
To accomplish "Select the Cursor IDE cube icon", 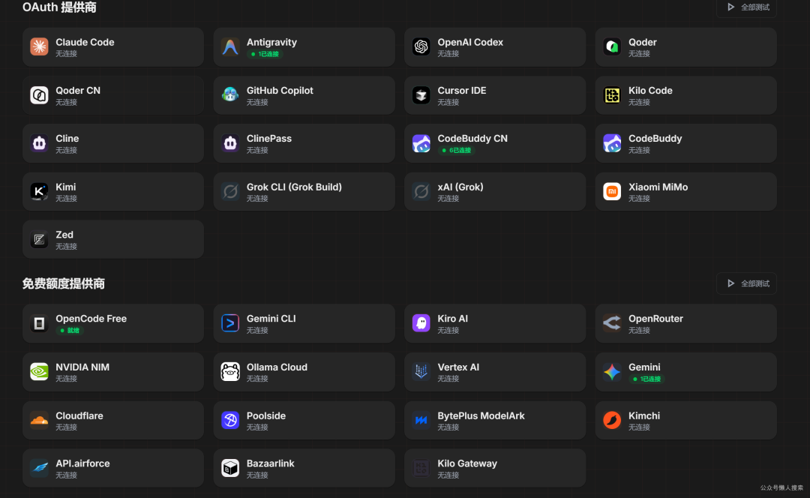I will (x=421, y=95).
